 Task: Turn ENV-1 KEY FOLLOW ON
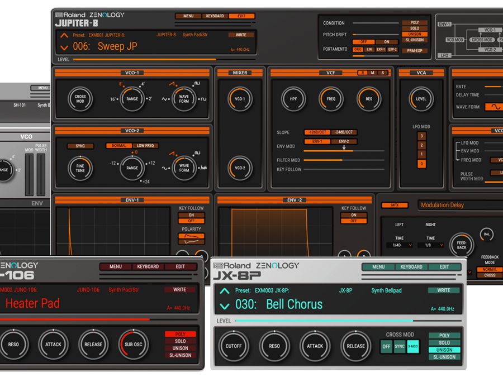[x=191, y=215]
